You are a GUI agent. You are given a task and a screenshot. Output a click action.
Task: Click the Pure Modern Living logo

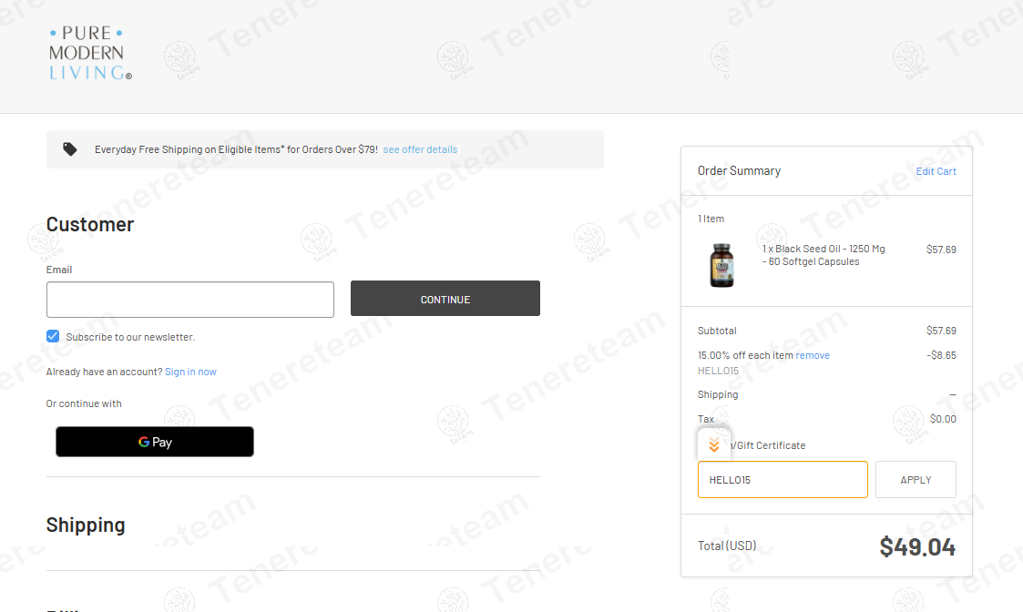tap(90, 53)
